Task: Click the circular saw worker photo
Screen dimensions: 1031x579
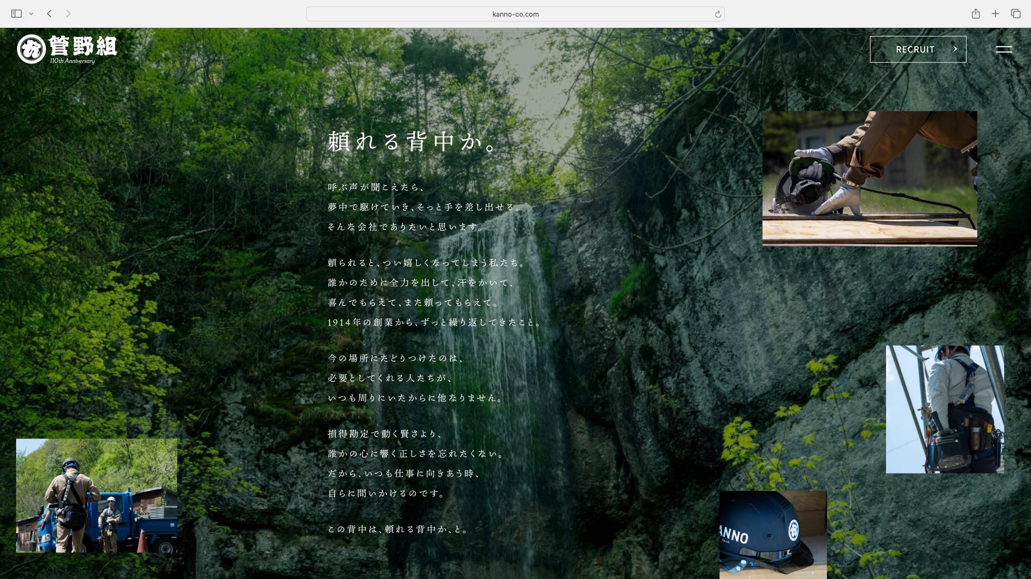Action: tap(870, 179)
